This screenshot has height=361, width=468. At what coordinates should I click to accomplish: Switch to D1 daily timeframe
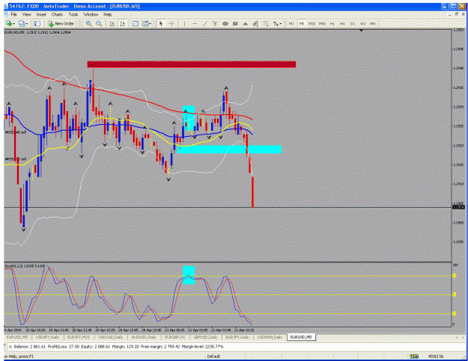pos(353,23)
